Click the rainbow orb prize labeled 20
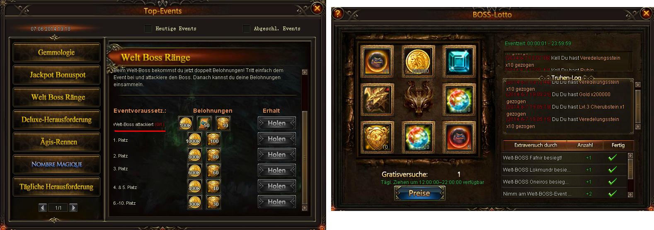Screen dimensions: 654x230 [418, 136]
